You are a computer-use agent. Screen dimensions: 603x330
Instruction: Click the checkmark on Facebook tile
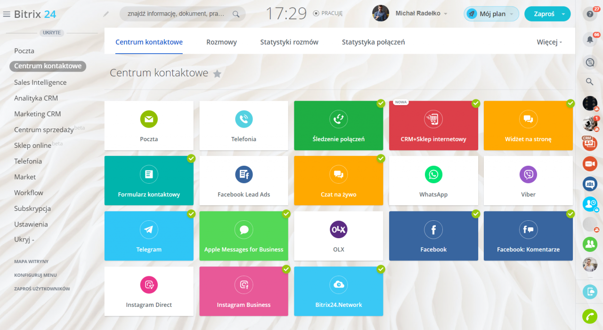pos(476,214)
